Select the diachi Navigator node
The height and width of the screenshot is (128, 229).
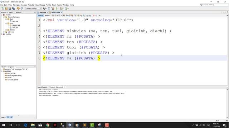click(9, 78)
